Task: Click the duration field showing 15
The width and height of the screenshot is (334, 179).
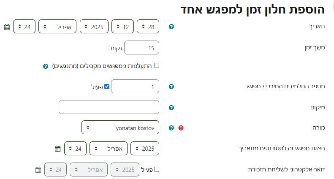Action: [141, 48]
